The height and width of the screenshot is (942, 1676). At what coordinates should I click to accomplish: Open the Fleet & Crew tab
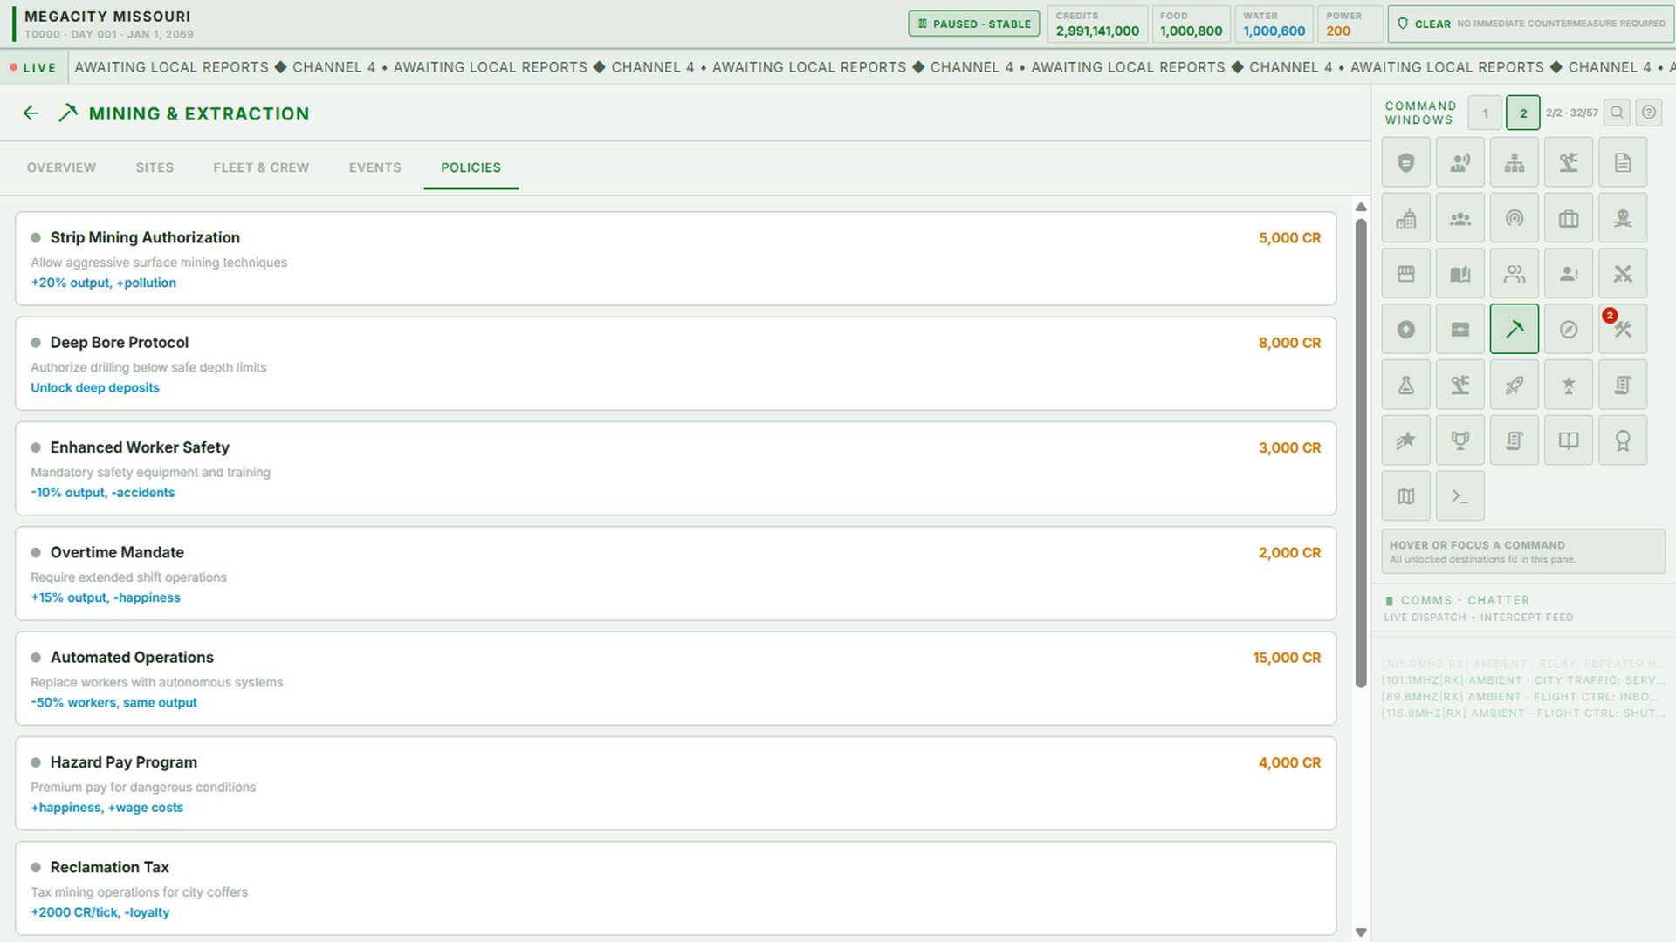click(261, 167)
